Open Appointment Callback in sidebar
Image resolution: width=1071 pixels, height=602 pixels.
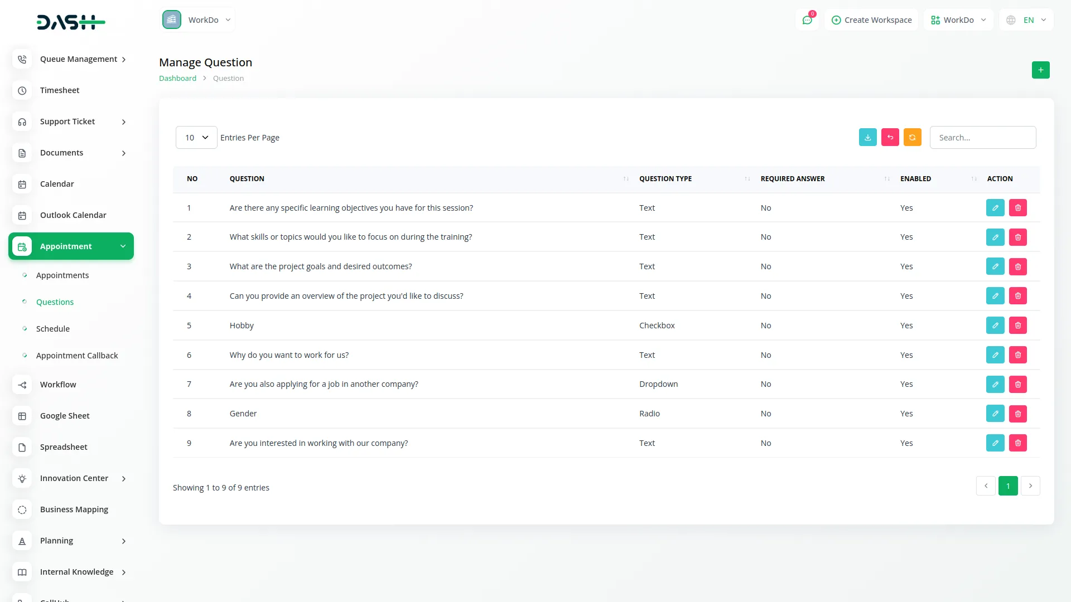coord(77,356)
